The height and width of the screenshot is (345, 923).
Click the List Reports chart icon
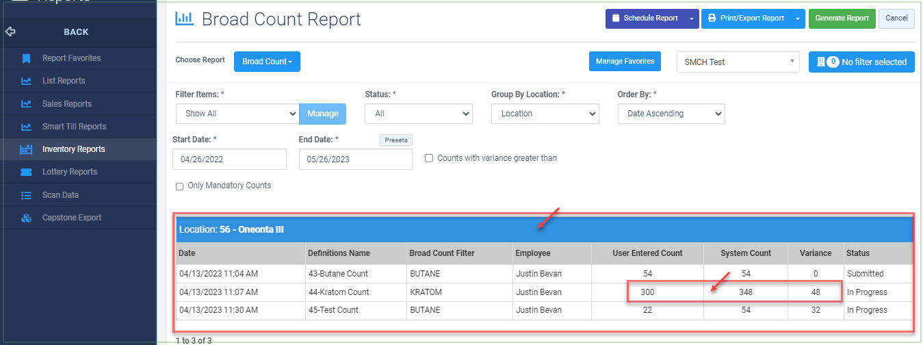tap(26, 81)
